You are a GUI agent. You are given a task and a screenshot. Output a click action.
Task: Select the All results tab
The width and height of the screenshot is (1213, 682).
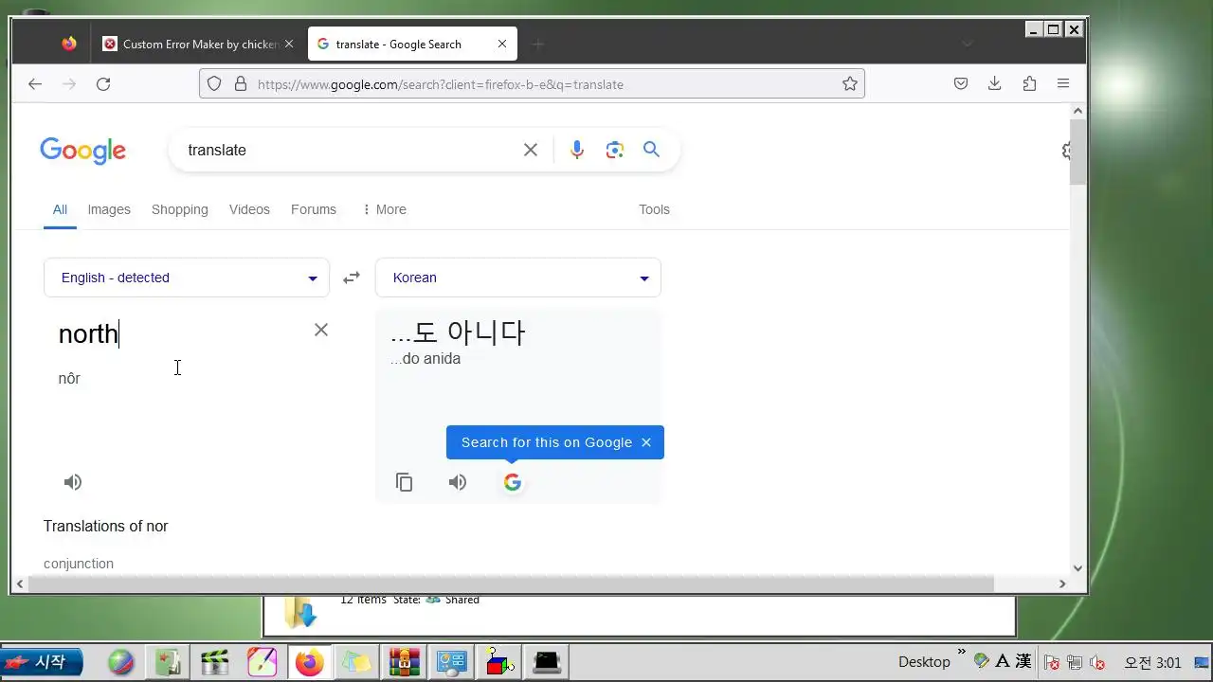coord(60,209)
